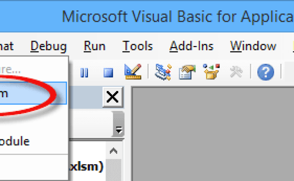The height and width of the screenshot is (181, 294).
Task: Open the Object Browser icon
Action: click(x=211, y=71)
